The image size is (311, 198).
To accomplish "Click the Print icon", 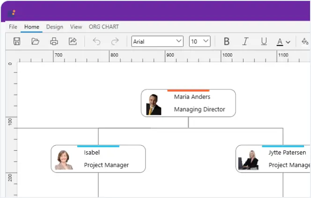I will pos(54,41).
